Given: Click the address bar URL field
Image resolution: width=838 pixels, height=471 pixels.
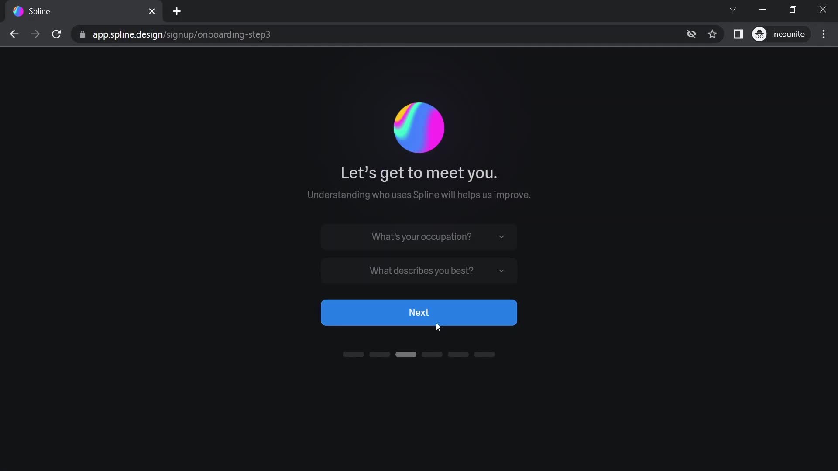Looking at the screenshot, I should (x=181, y=34).
